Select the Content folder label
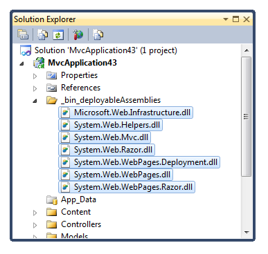Viewport: 268px width, 254px height. tap(75, 212)
